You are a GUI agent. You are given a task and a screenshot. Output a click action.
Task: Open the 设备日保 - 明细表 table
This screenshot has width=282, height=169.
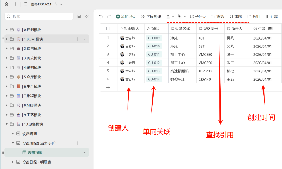[37, 162]
